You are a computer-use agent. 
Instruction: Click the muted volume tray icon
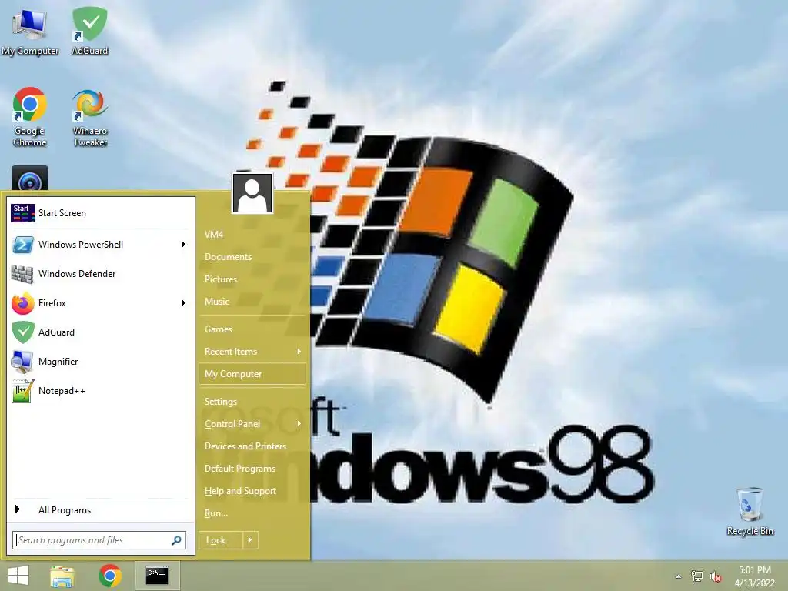(x=716, y=576)
